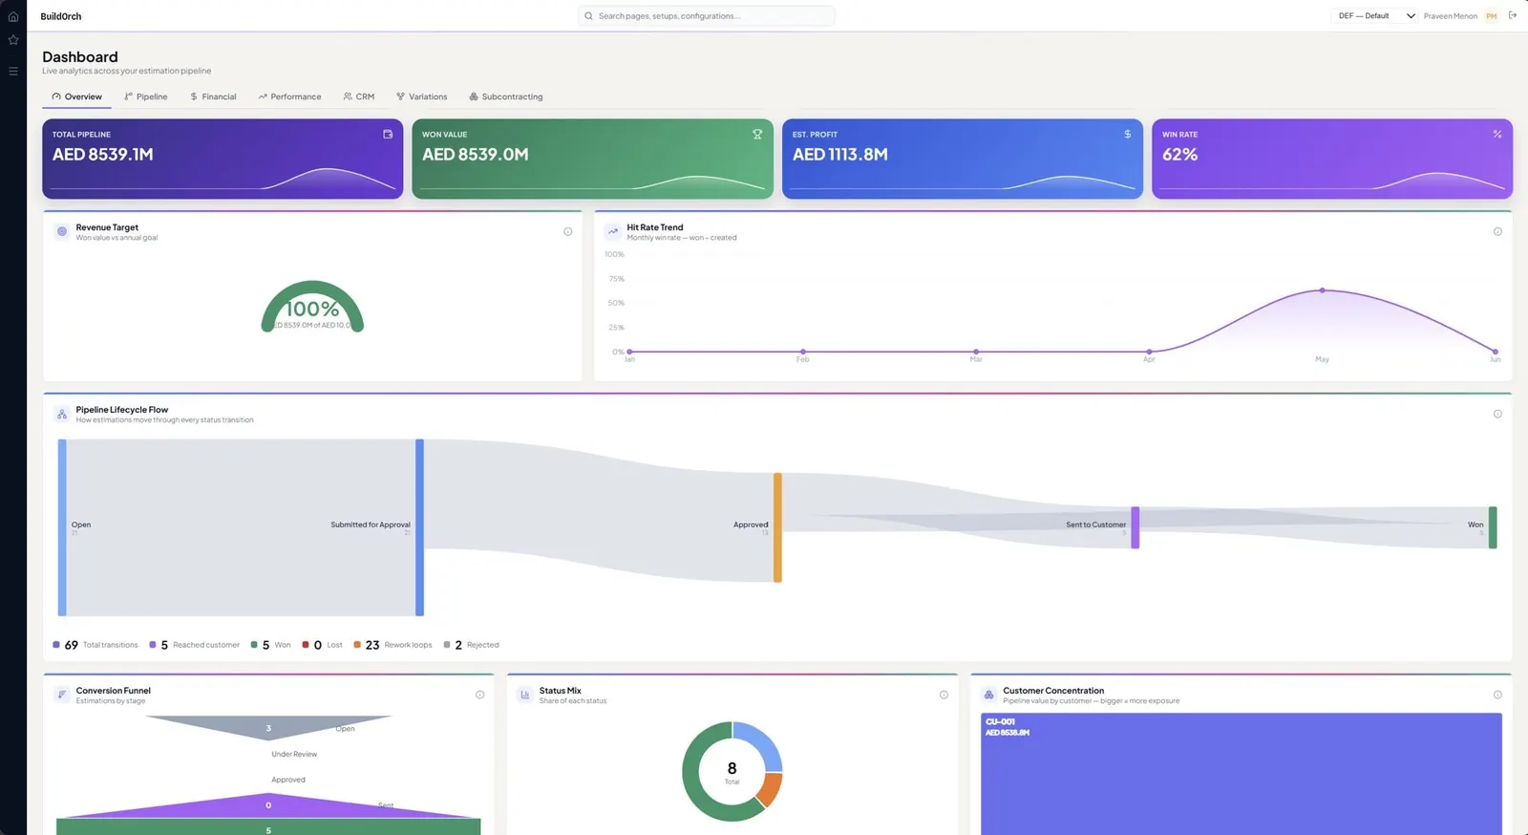Screen dimensions: 1528x835
Task: Select the Variations tab
Action: click(421, 96)
